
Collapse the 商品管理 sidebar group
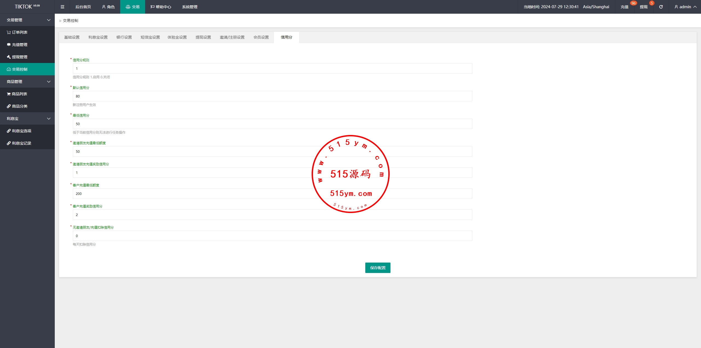(x=27, y=82)
